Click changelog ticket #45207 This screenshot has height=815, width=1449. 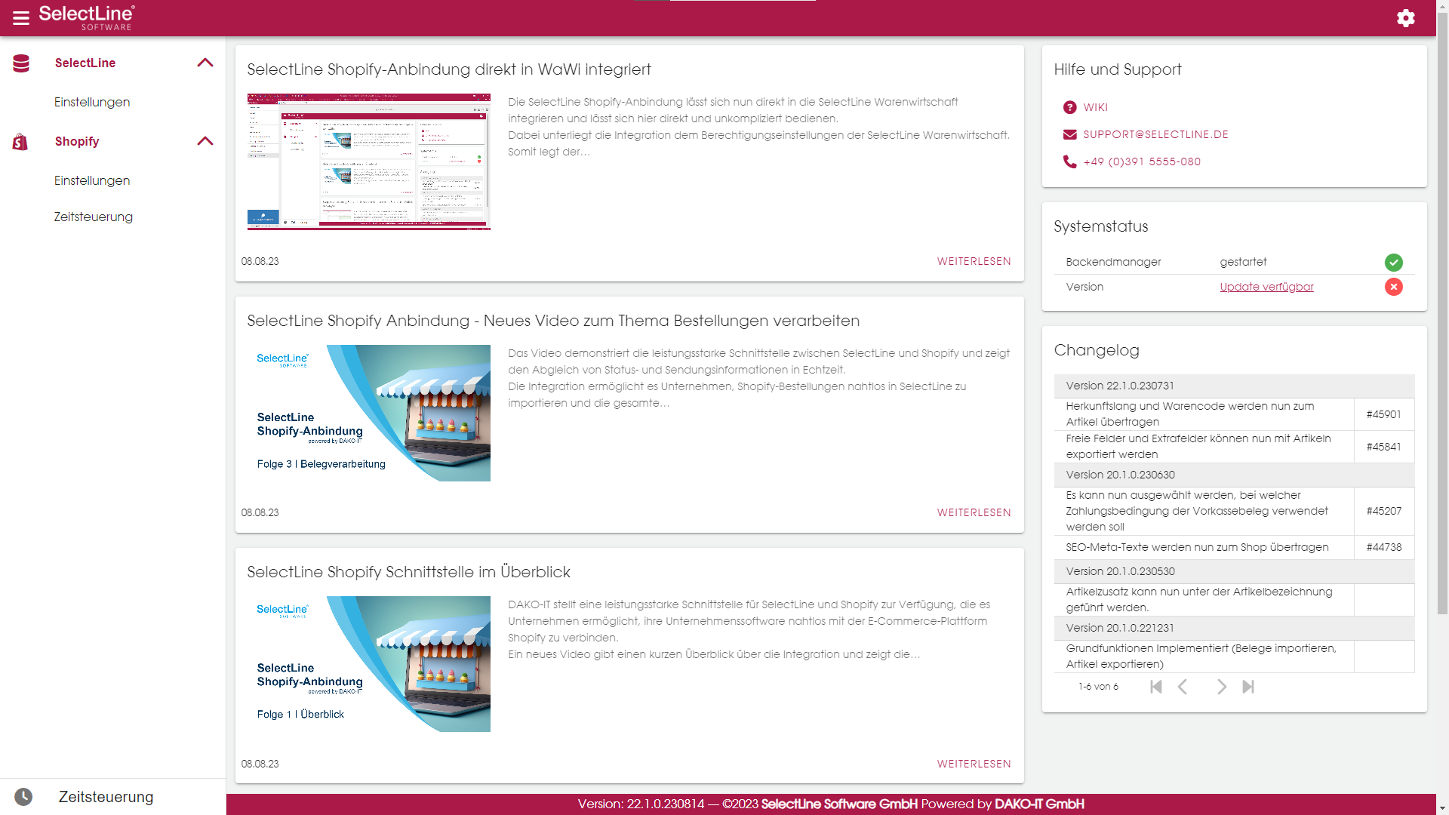coord(1383,512)
